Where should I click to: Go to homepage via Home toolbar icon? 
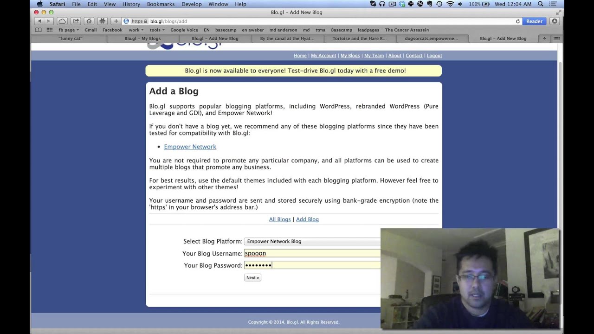pos(89,21)
